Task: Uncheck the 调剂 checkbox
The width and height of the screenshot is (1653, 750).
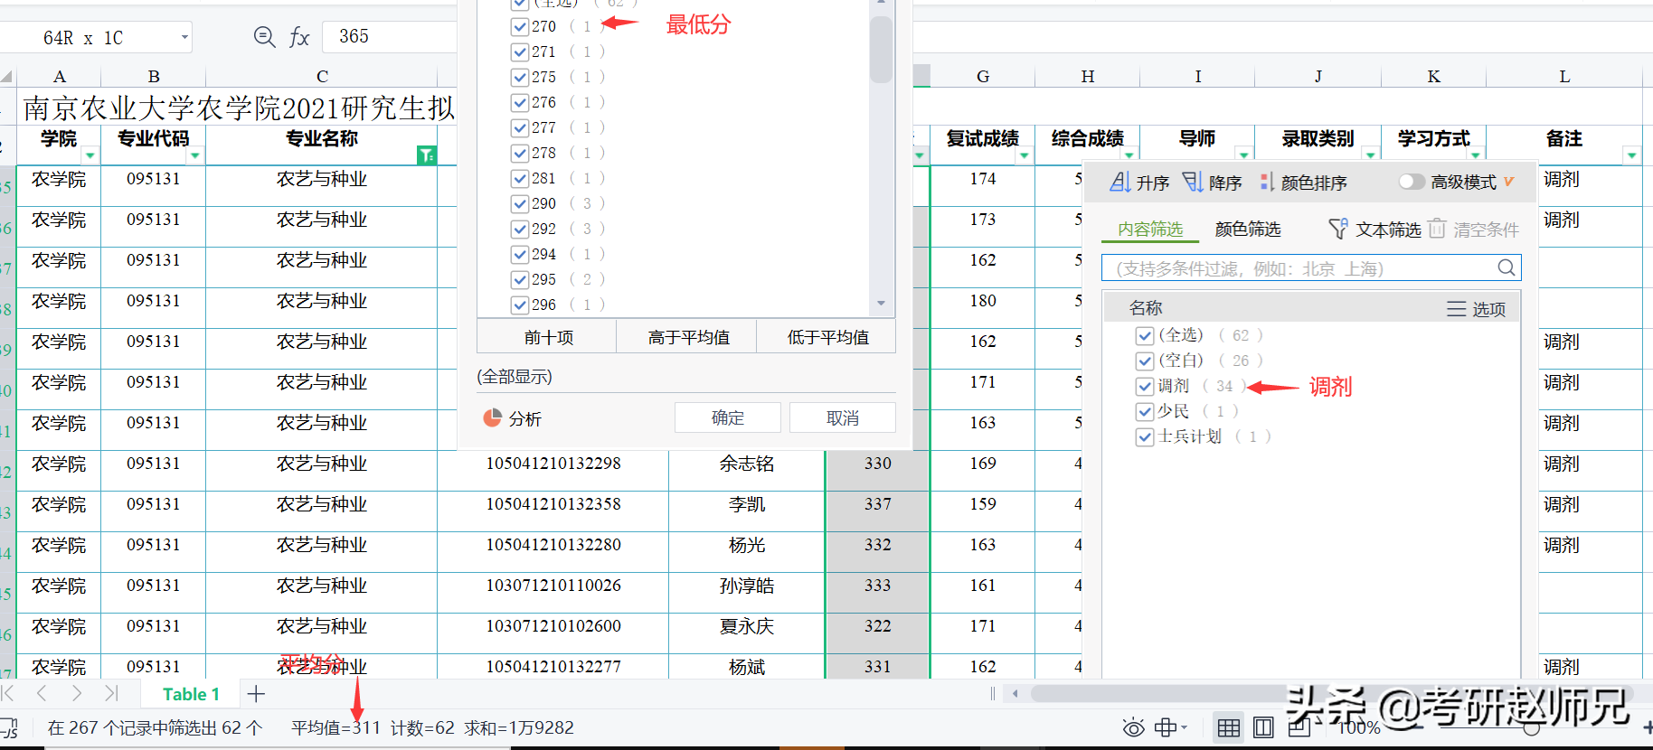Action: click(1145, 386)
